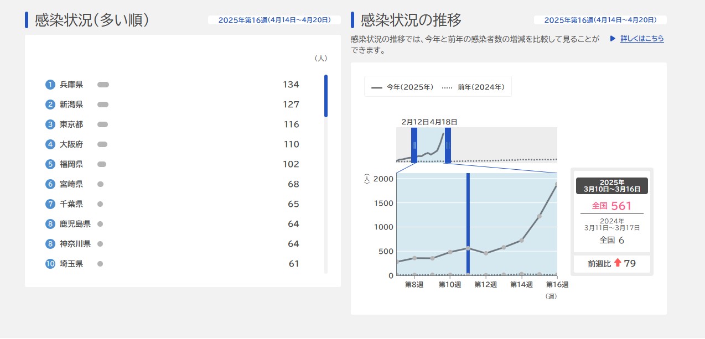
Task: Click the 前週比 79 box
Action: click(x=612, y=264)
